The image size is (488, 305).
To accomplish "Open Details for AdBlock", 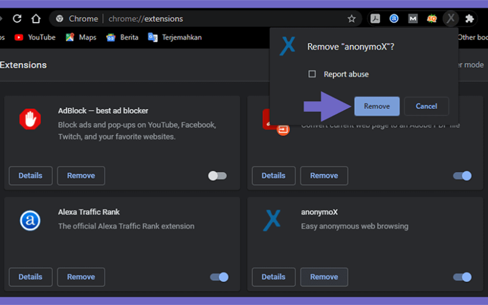I will pyautogui.click(x=30, y=176).
